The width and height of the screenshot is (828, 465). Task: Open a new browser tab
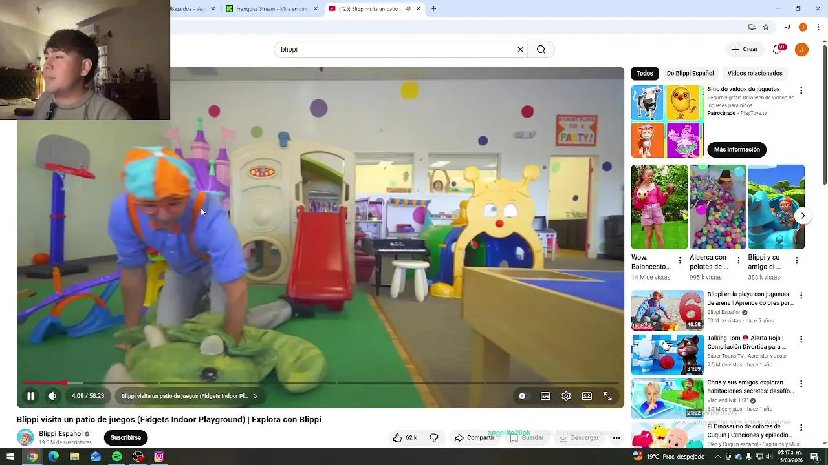tap(434, 9)
